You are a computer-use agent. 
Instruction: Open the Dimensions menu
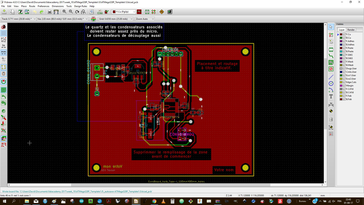(x=58, y=6)
